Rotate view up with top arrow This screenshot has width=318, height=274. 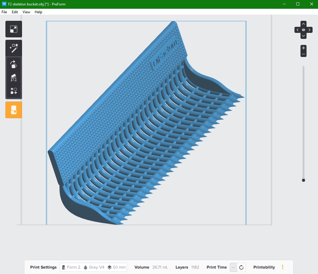click(304, 24)
